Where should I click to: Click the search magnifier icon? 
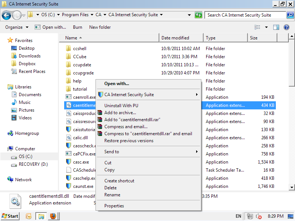[x=290, y=15]
